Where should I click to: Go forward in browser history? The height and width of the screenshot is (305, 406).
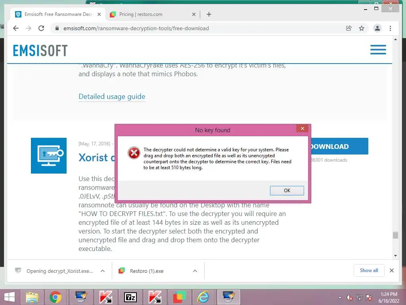pyautogui.click(x=29, y=28)
